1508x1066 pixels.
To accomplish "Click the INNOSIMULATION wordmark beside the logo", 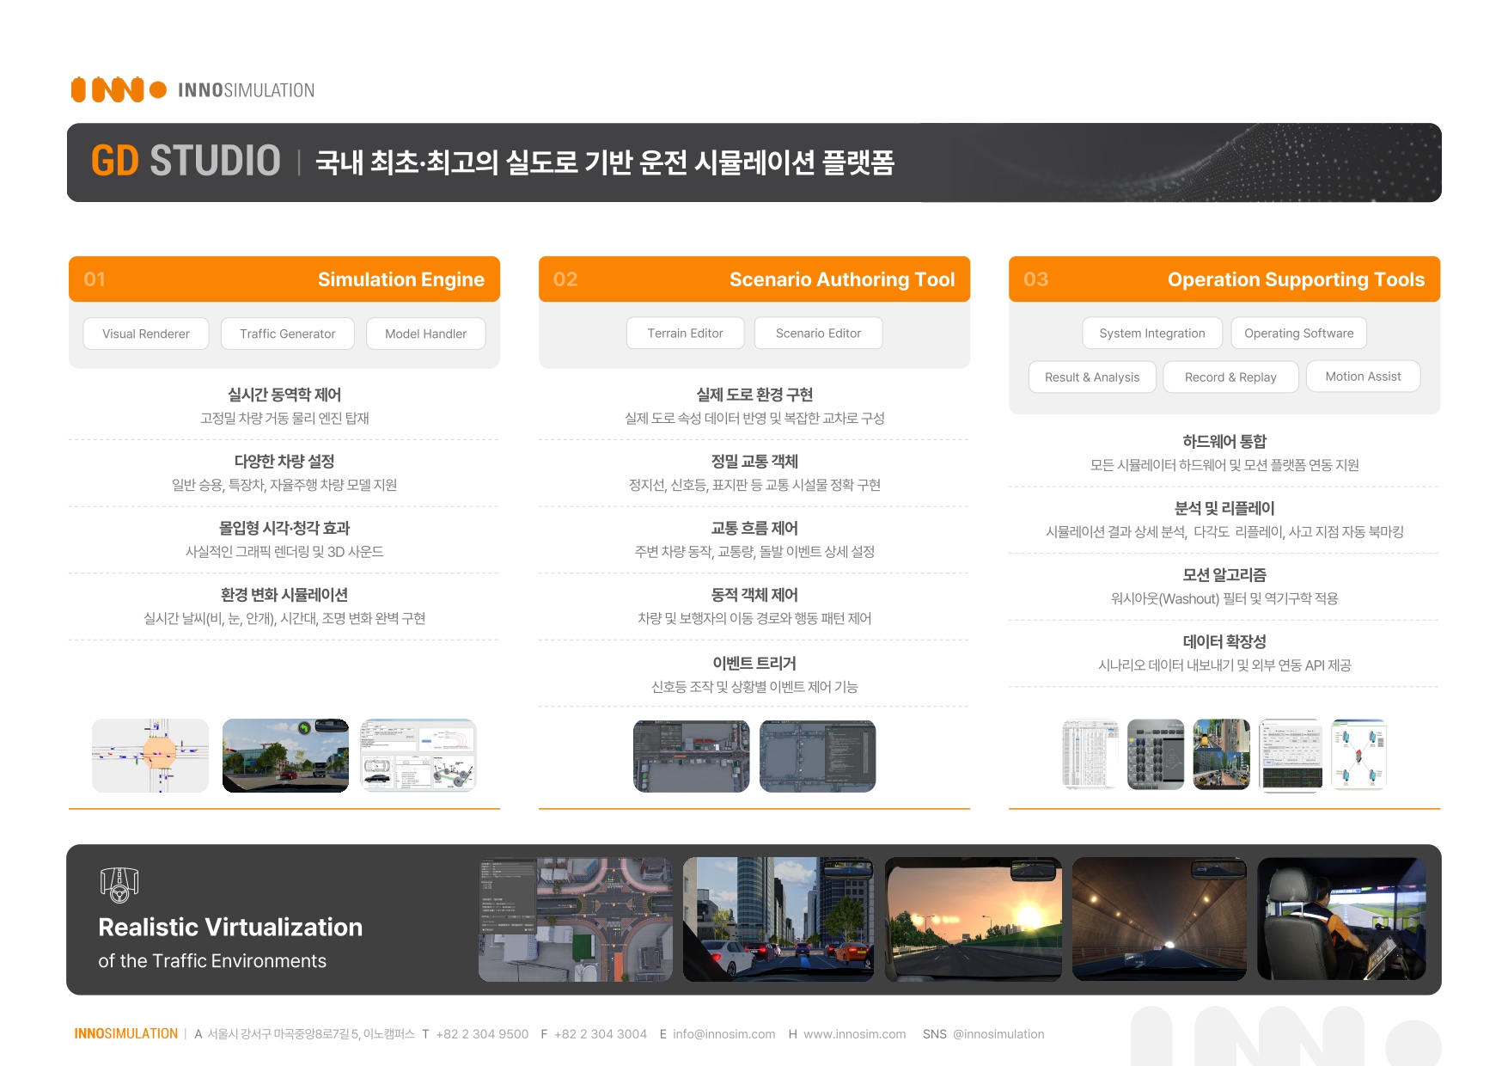I will pos(247,90).
